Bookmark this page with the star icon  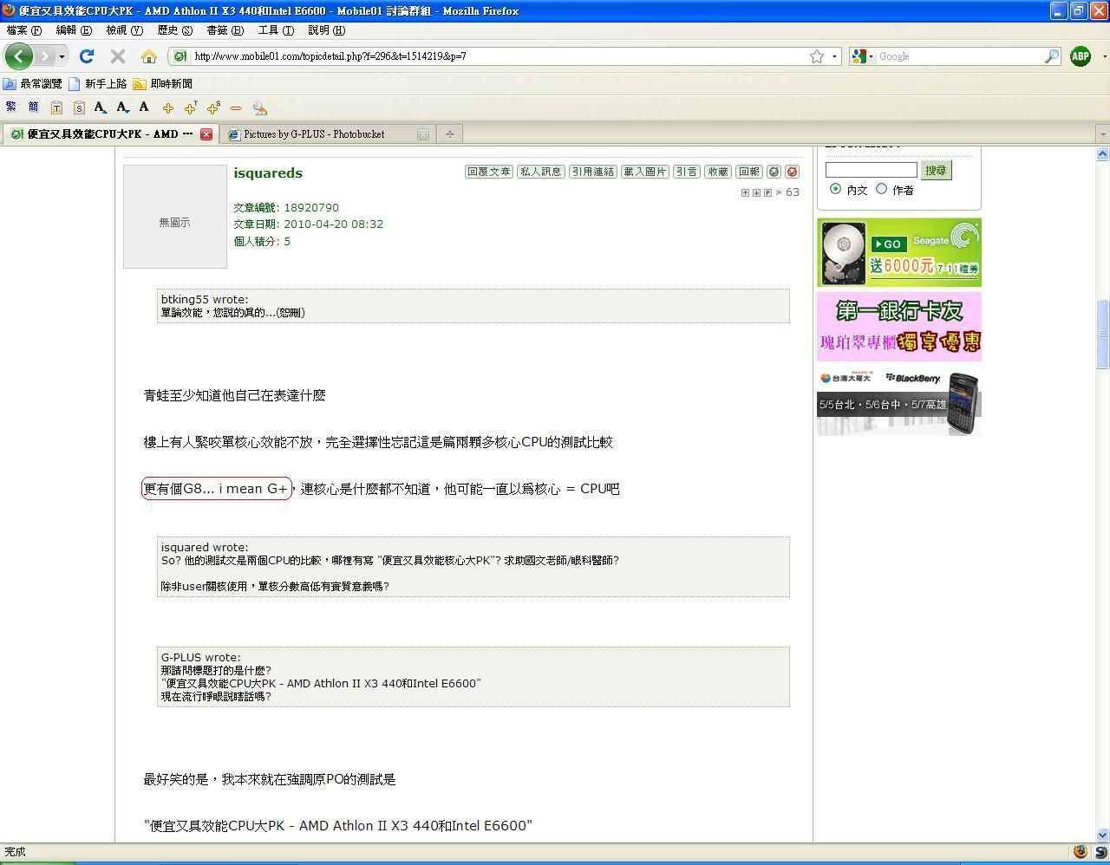[816, 56]
